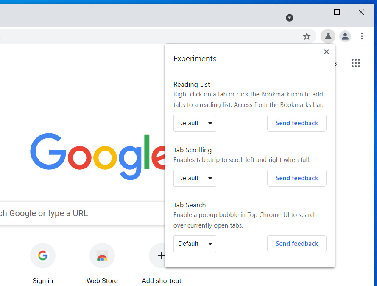
Task: Click the Add shortcut plus tile
Action: [x=161, y=264]
